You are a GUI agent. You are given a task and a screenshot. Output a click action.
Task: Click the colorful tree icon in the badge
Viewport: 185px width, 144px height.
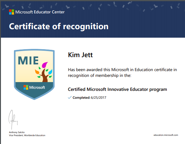[44, 72]
